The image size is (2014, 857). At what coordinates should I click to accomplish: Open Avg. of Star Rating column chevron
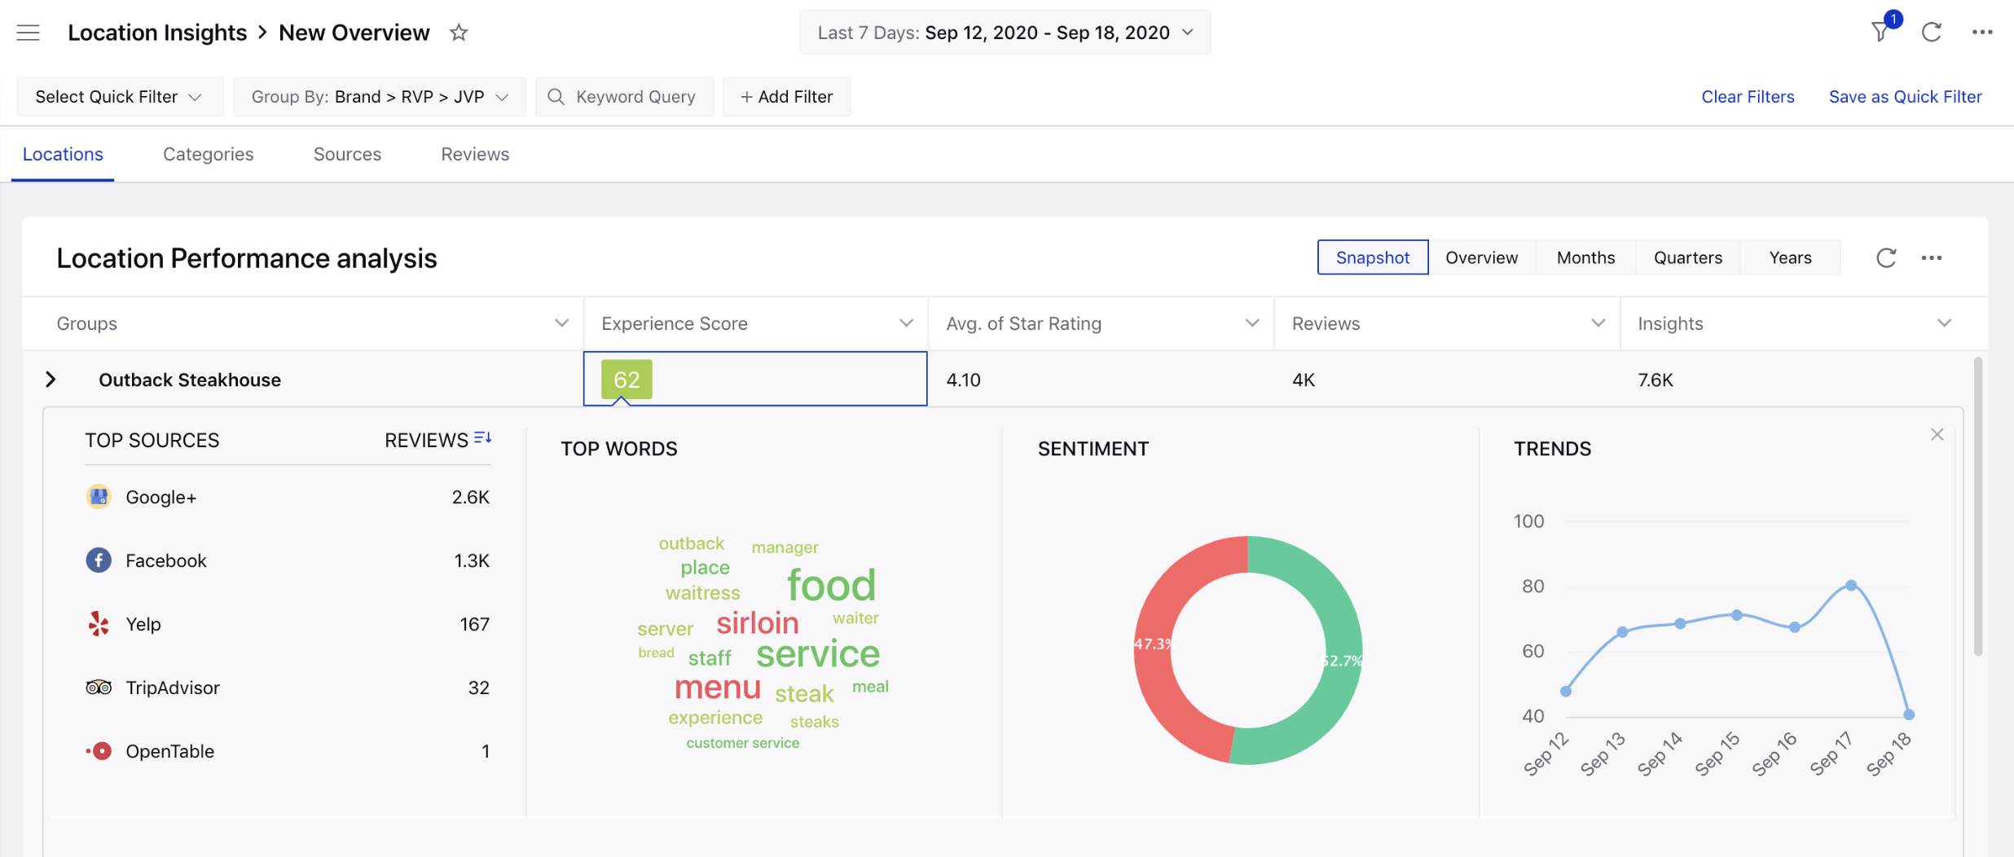click(1252, 323)
